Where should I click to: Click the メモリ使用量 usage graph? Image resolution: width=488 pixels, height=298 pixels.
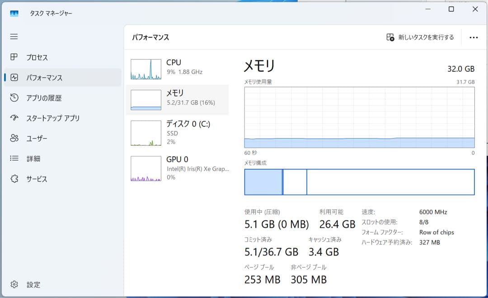(x=359, y=117)
